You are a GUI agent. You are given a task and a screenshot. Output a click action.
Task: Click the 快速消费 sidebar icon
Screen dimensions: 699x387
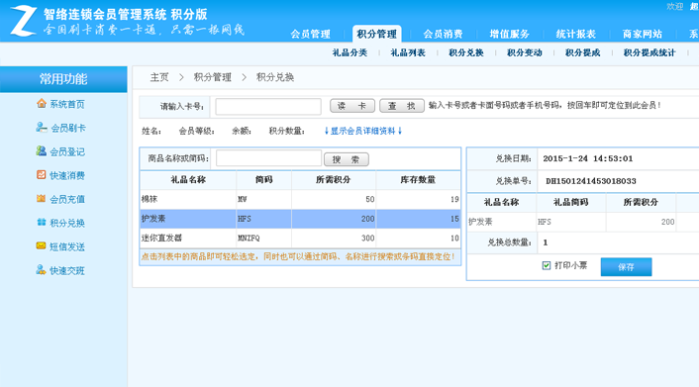tap(41, 175)
